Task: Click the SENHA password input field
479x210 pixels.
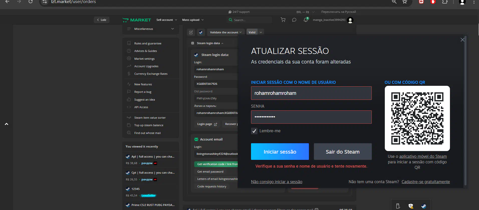Action: (311, 117)
